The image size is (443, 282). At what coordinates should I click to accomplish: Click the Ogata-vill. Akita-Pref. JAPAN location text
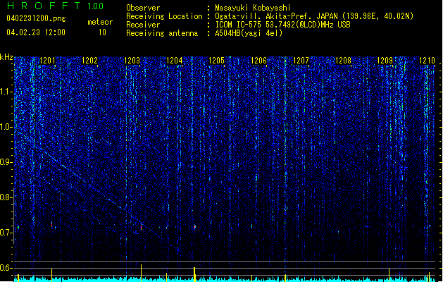click(x=314, y=16)
